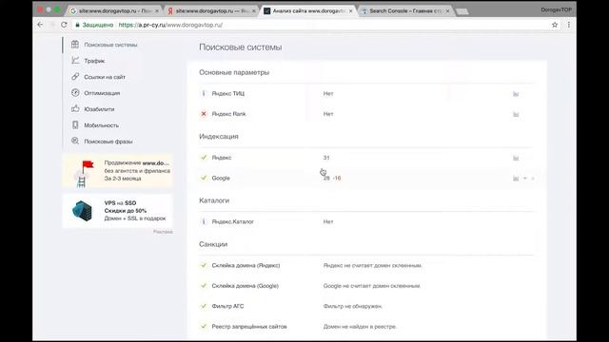Expand the dropdown arrow in the Google row
Viewport: 609px width, 342px height.
[525, 179]
